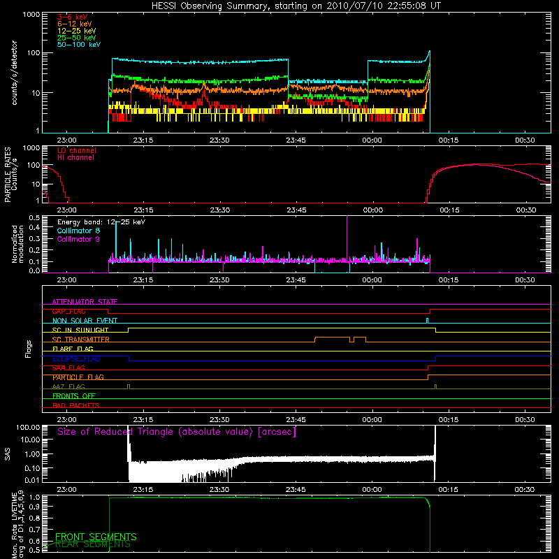559x559 pixels.
Task: Select the 25-50 keV legend label
Action: tap(77, 38)
